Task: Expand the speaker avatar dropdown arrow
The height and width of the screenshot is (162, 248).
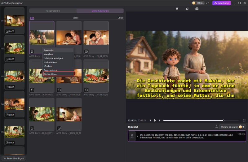Action: click(x=137, y=136)
